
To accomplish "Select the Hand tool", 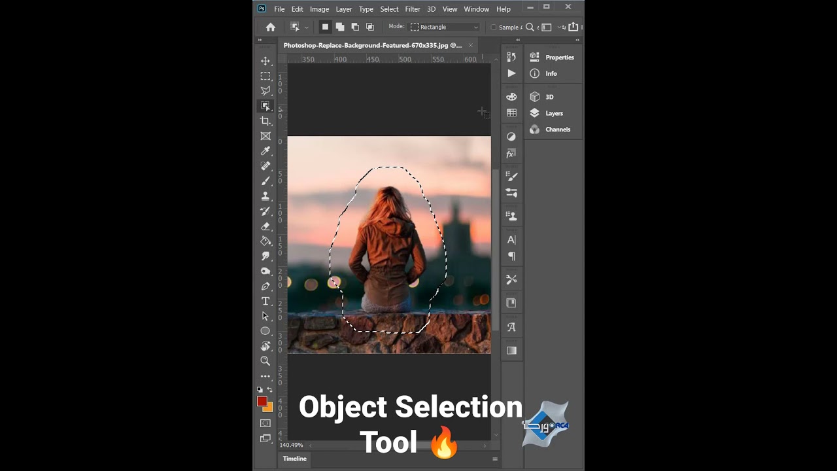I will [265, 346].
